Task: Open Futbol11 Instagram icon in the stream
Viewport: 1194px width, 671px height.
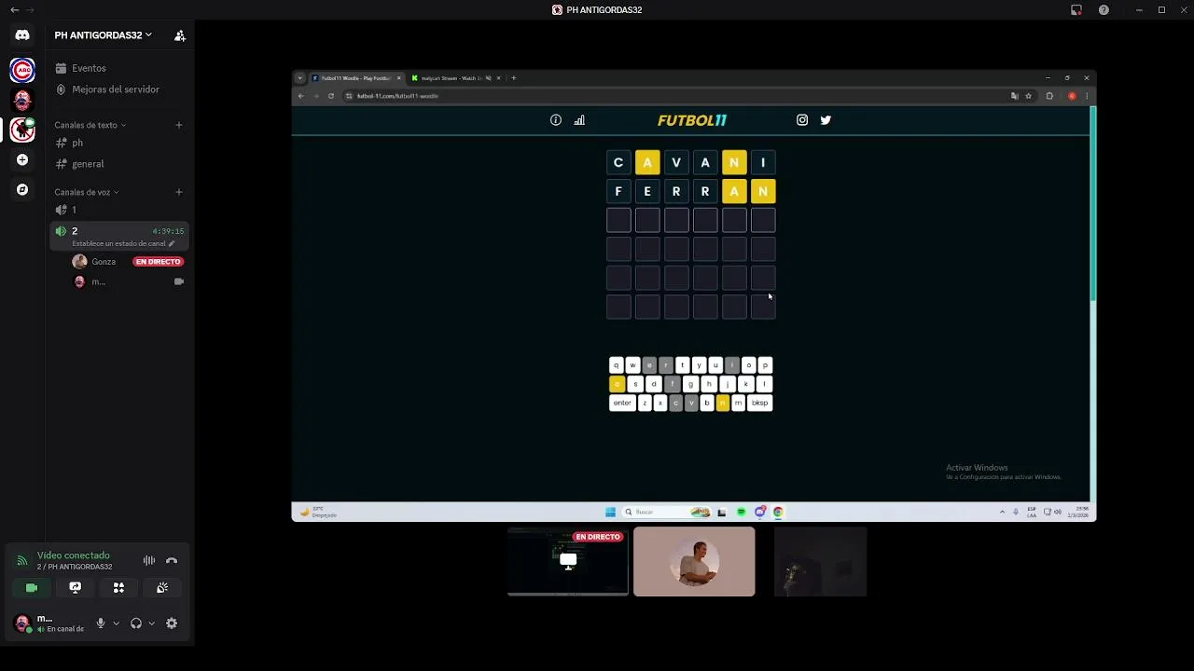Action: [802, 120]
